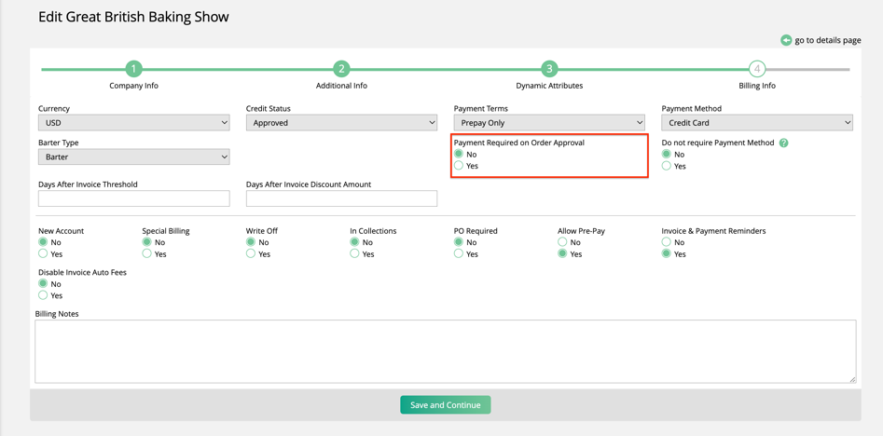Select Yes for Payment Required on Order Approval
The height and width of the screenshot is (436, 883).
tap(459, 166)
